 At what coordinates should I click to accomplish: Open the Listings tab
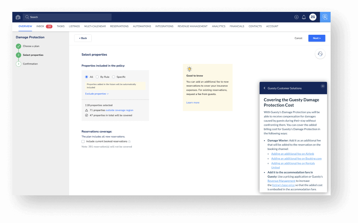pos(74,26)
